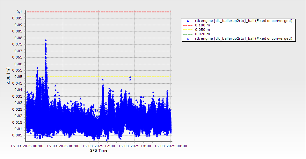Click y-axis tick label '0,095'
The height and width of the screenshot is (159, 306).
click(17, 18)
